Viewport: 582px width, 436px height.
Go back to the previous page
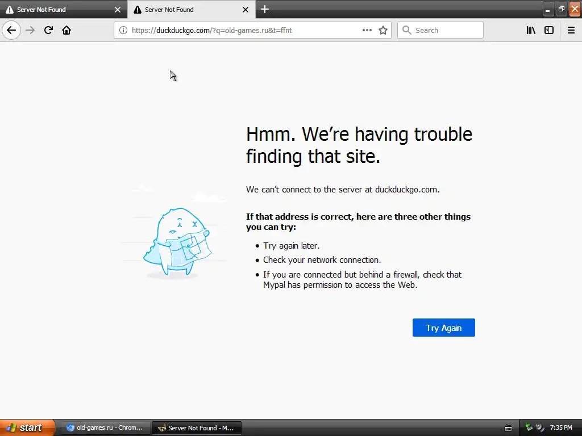[x=11, y=30]
